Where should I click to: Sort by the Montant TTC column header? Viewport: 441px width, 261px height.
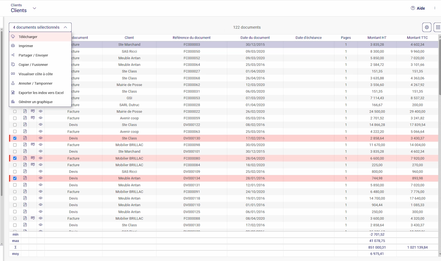(418, 37)
